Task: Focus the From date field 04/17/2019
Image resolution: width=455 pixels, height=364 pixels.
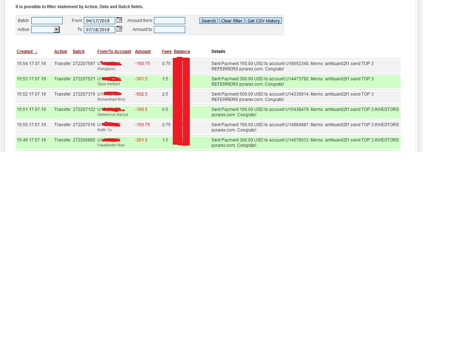Action: pos(100,21)
